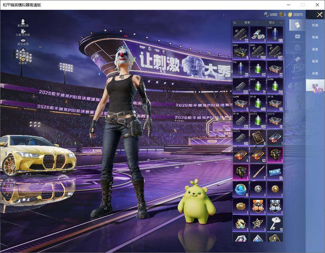Open the 更换形象 character change icon
The image size is (325, 253).
pyautogui.click(x=23, y=23)
